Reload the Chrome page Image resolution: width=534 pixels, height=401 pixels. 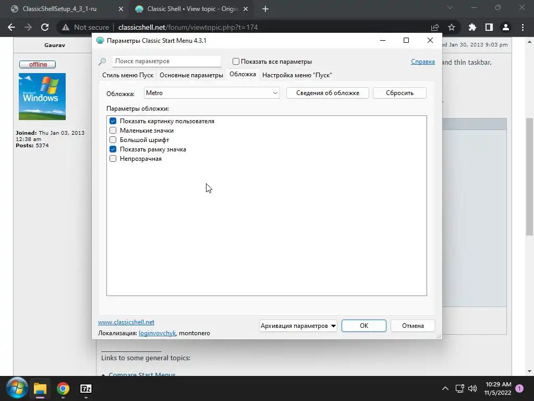point(45,27)
